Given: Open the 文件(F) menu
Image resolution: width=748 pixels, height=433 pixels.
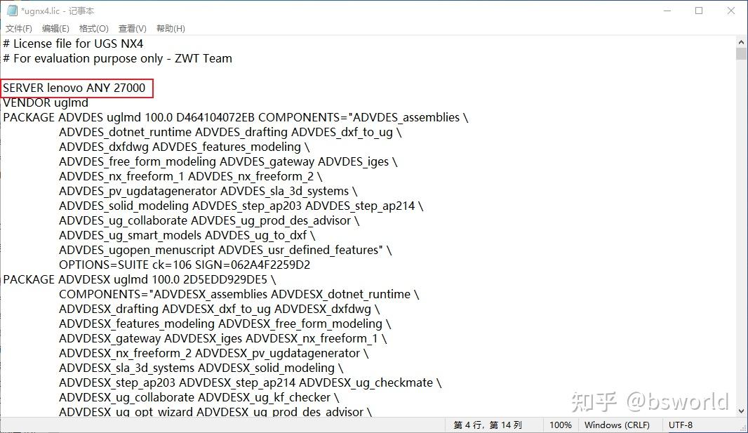Looking at the screenshot, I should click(x=18, y=28).
